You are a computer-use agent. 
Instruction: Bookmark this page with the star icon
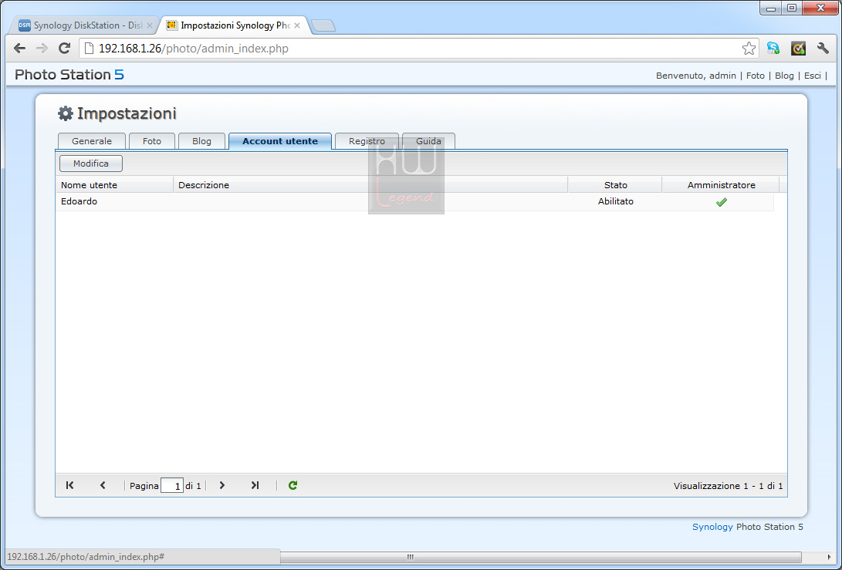(749, 49)
